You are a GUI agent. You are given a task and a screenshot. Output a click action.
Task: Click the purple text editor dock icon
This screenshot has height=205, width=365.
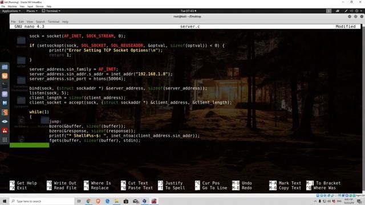pyautogui.click(x=5, y=94)
